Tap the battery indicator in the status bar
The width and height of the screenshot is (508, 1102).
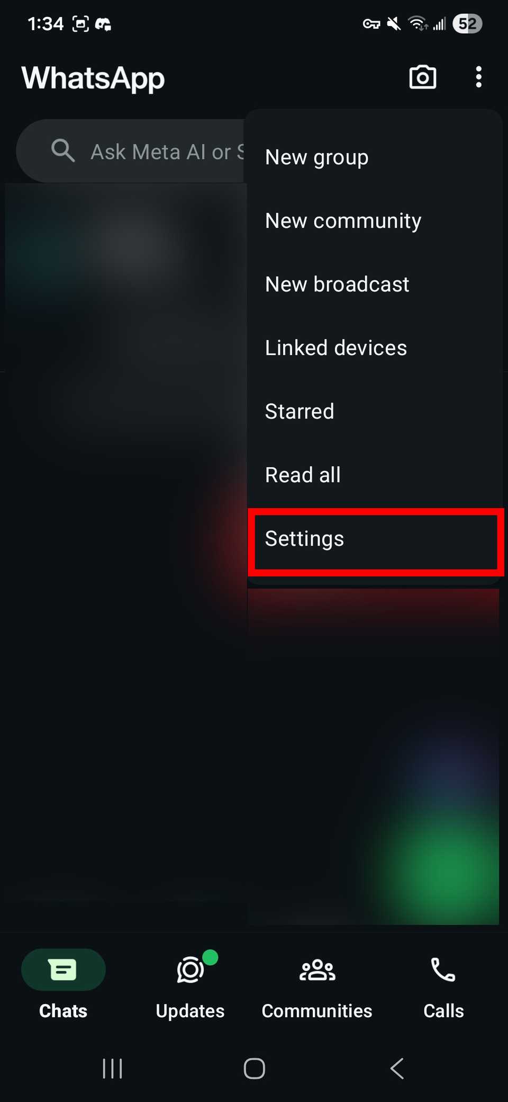467,24
